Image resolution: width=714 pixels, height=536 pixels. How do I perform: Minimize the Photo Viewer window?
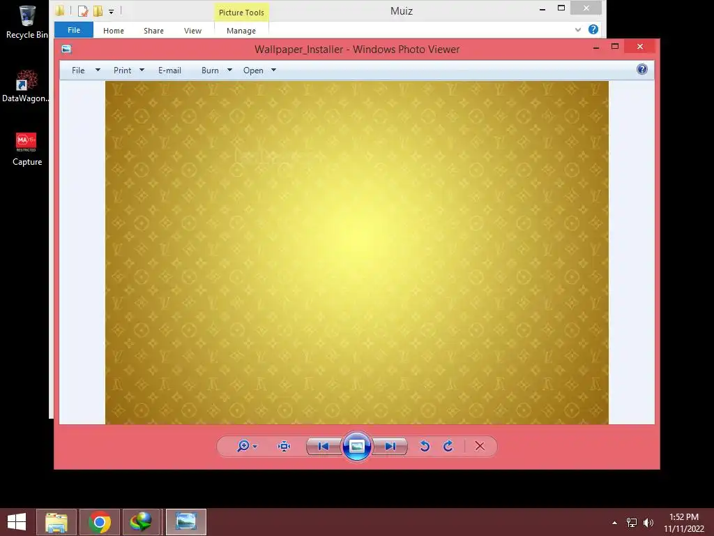pyautogui.click(x=596, y=47)
